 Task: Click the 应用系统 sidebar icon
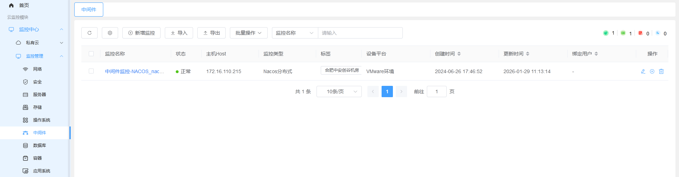(25, 171)
